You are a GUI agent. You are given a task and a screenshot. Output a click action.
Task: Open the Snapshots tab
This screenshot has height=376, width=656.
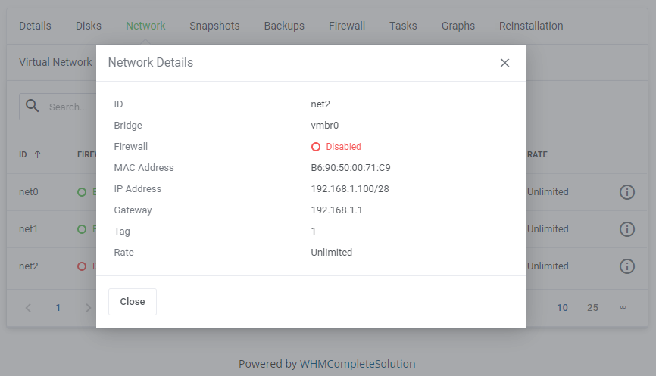(x=214, y=26)
